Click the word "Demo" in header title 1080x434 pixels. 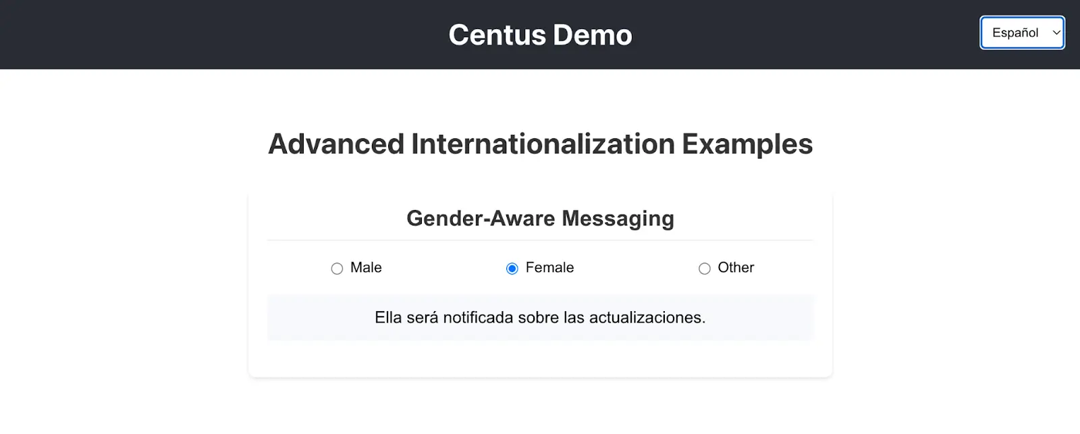click(x=592, y=35)
